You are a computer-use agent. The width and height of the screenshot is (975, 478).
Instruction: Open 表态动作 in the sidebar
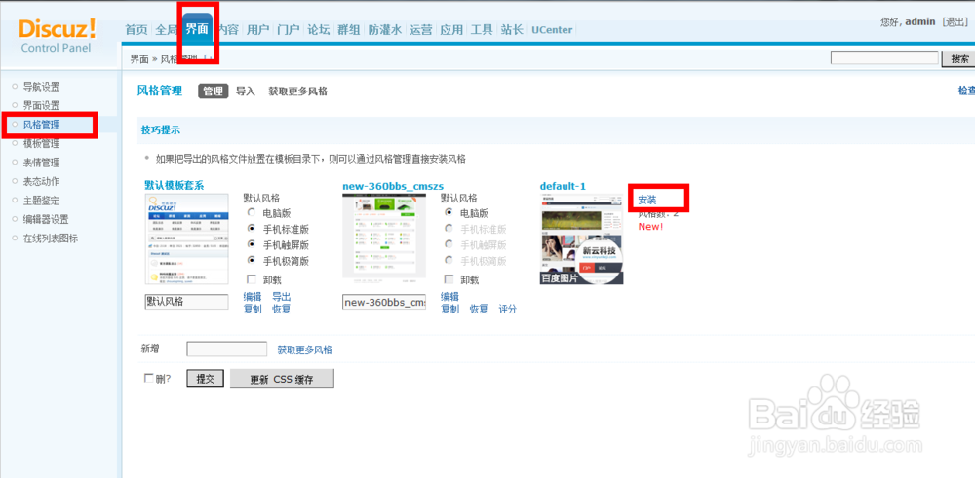41,181
